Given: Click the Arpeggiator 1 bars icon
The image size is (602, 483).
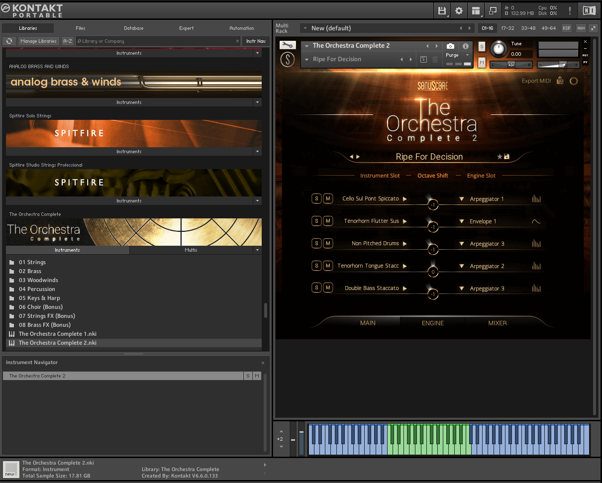Looking at the screenshot, I should (x=536, y=199).
